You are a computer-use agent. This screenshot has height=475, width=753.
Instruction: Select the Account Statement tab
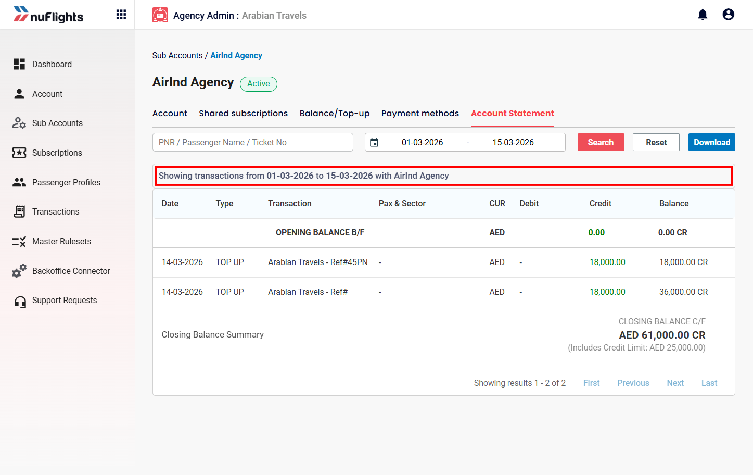click(513, 113)
